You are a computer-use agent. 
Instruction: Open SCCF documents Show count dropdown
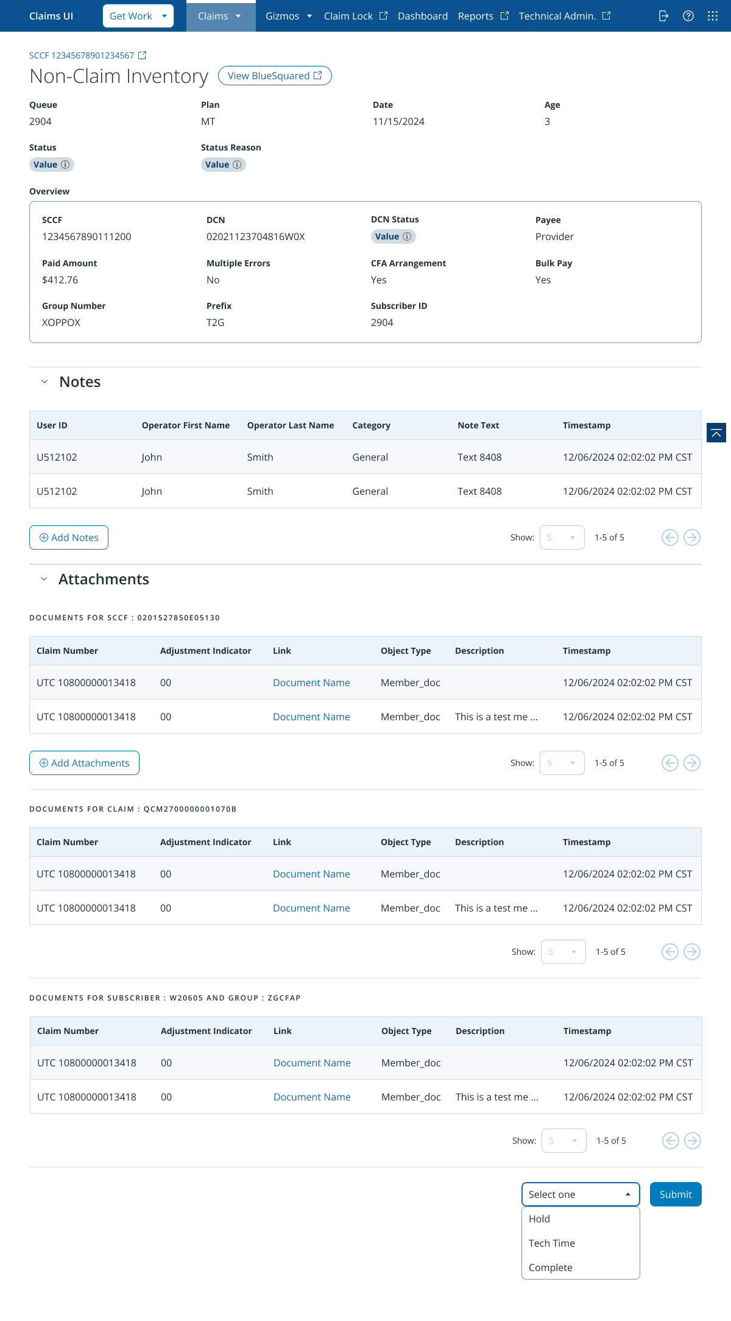(x=562, y=763)
